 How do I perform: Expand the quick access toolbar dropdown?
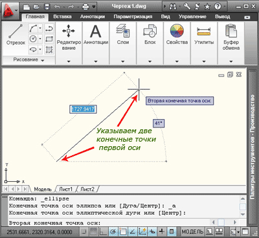coord(94,7)
